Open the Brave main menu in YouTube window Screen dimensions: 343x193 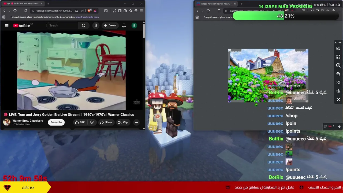[x=141, y=11]
